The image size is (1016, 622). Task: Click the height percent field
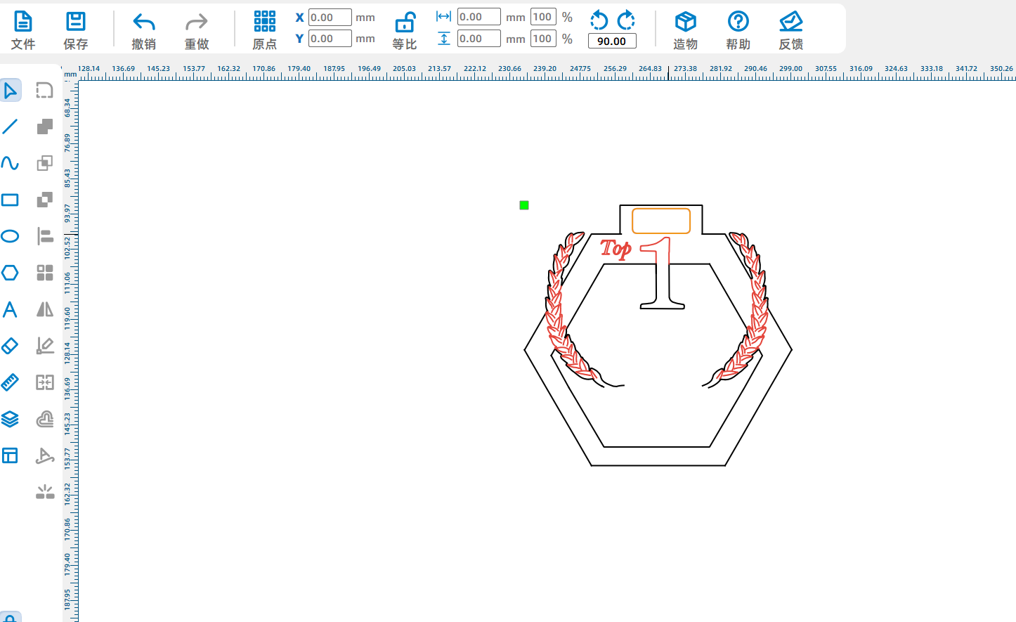(x=543, y=39)
